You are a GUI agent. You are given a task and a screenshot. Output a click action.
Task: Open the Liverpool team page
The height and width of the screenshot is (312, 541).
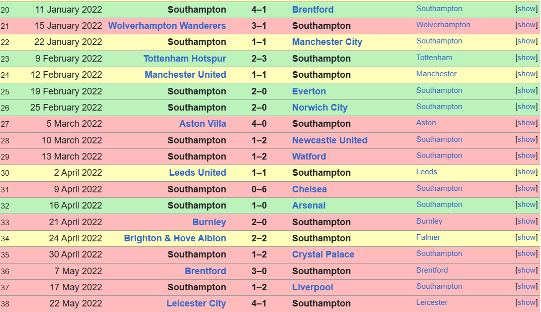[x=312, y=287]
